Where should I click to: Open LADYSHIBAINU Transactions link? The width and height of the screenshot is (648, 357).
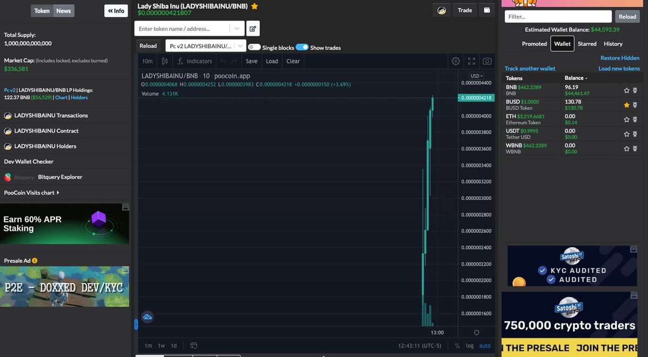coord(51,116)
